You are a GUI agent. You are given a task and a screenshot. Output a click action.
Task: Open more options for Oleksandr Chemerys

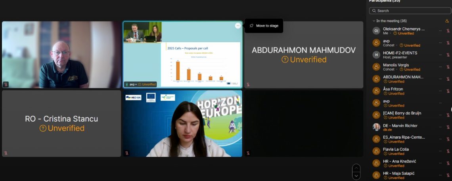pos(440,31)
